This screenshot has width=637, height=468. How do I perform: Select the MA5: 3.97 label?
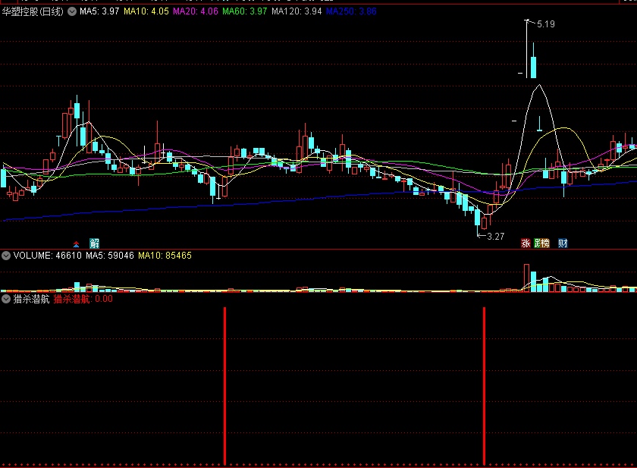coord(99,11)
